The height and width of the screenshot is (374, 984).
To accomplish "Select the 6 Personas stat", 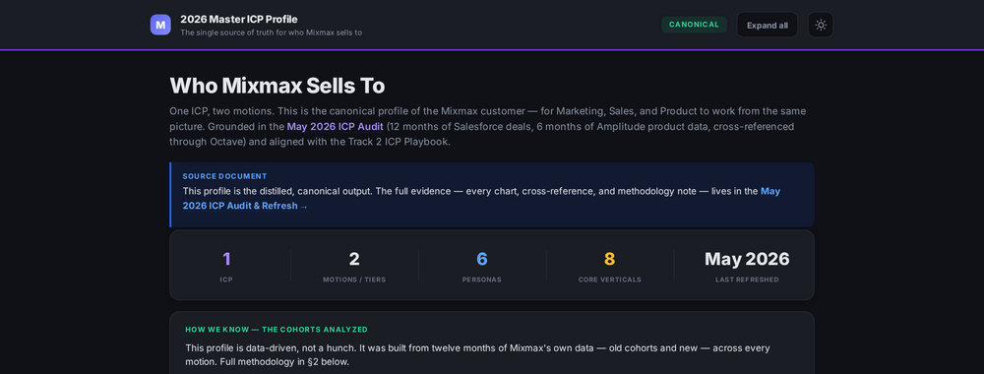I will 482,266.
